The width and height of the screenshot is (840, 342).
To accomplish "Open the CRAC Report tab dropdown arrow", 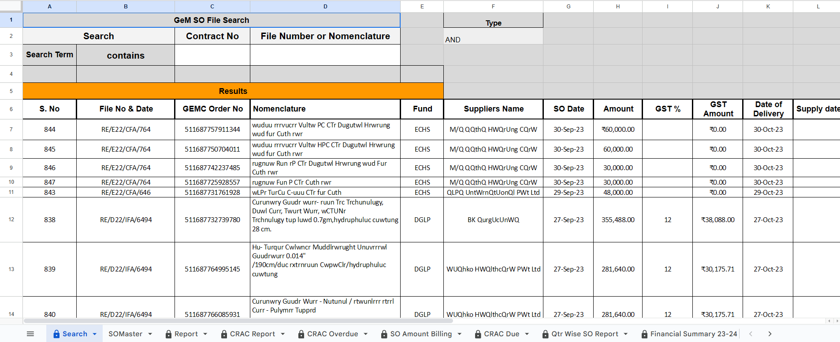I will point(283,334).
